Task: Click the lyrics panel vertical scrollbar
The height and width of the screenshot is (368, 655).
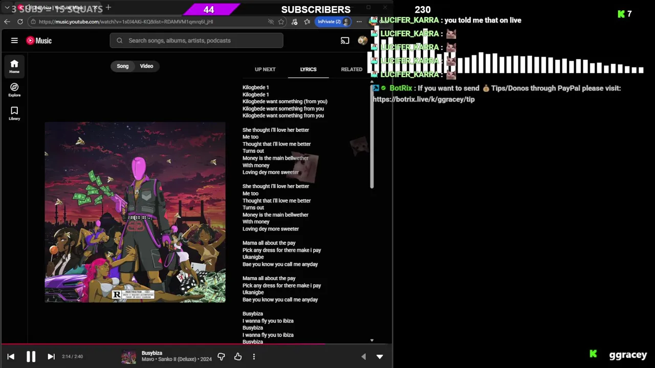Action: click(372, 135)
